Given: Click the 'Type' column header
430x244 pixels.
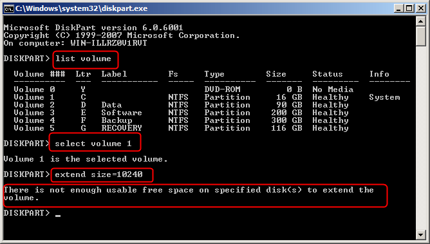Looking at the screenshot, I should pyautogui.click(x=214, y=74).
